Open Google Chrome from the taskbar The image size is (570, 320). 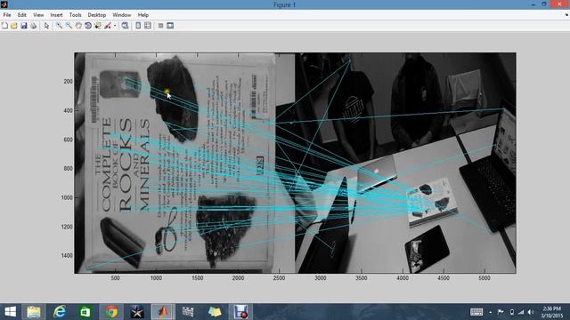tap(111, 312)
